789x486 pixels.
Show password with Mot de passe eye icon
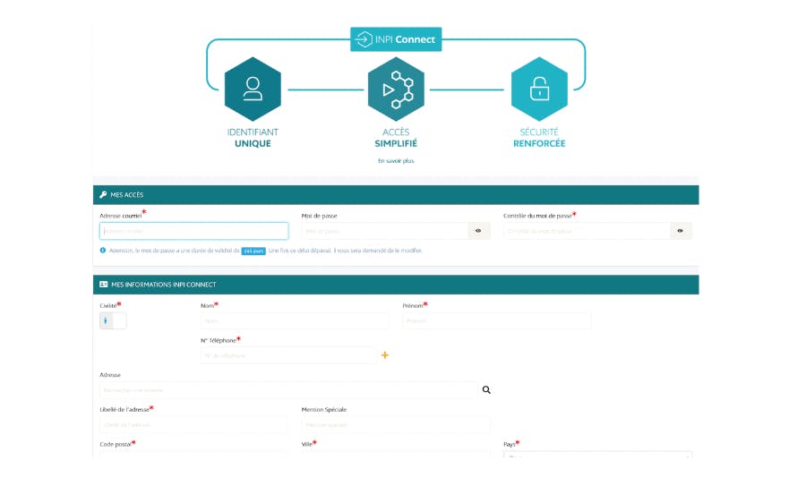pyautogui.click(x=478, y=231)
